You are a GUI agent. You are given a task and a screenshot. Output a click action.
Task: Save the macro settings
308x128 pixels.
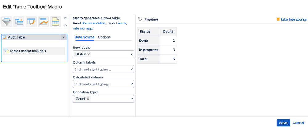click(283, 123)
